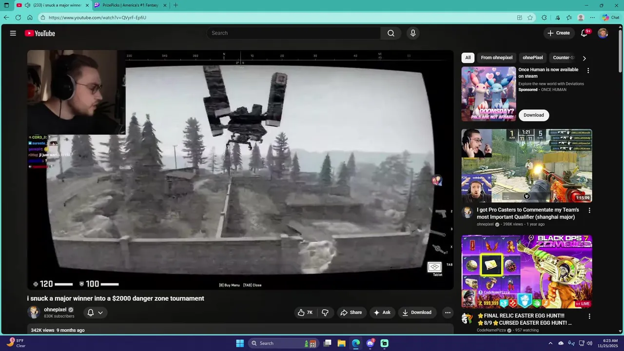Open the browser Extensions puzzle icon
This screenshot has height=351, width=624.
544,18
